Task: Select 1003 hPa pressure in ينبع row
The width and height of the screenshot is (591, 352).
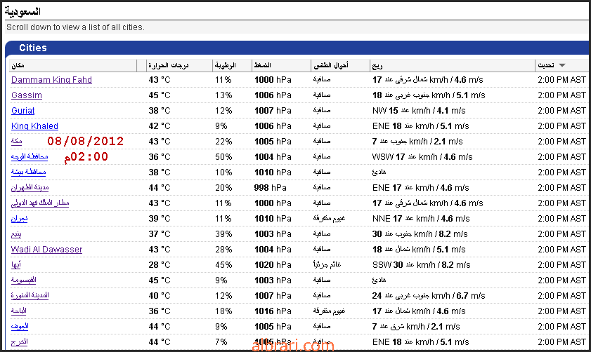Action: point(273,234)
